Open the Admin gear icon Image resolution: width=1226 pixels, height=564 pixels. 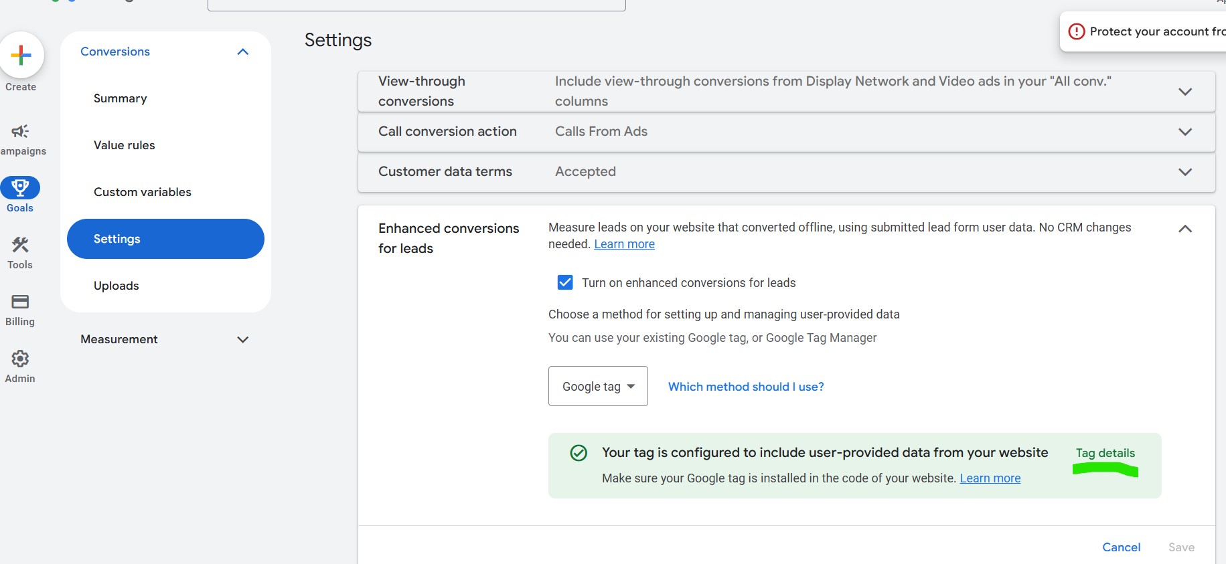pos(20,359)
